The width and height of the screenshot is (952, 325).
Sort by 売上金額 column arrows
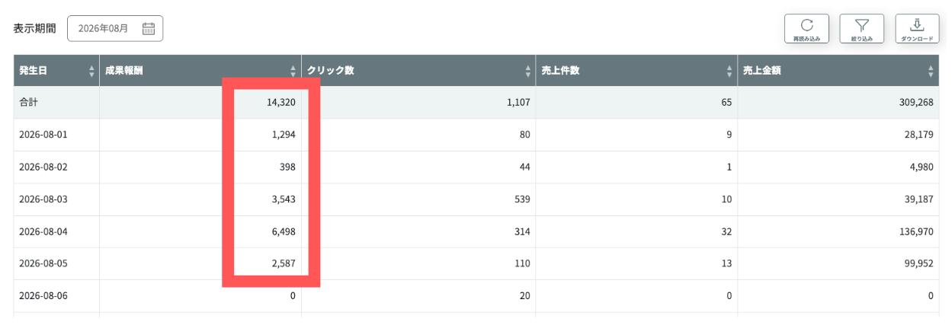(x=931, y=71)
